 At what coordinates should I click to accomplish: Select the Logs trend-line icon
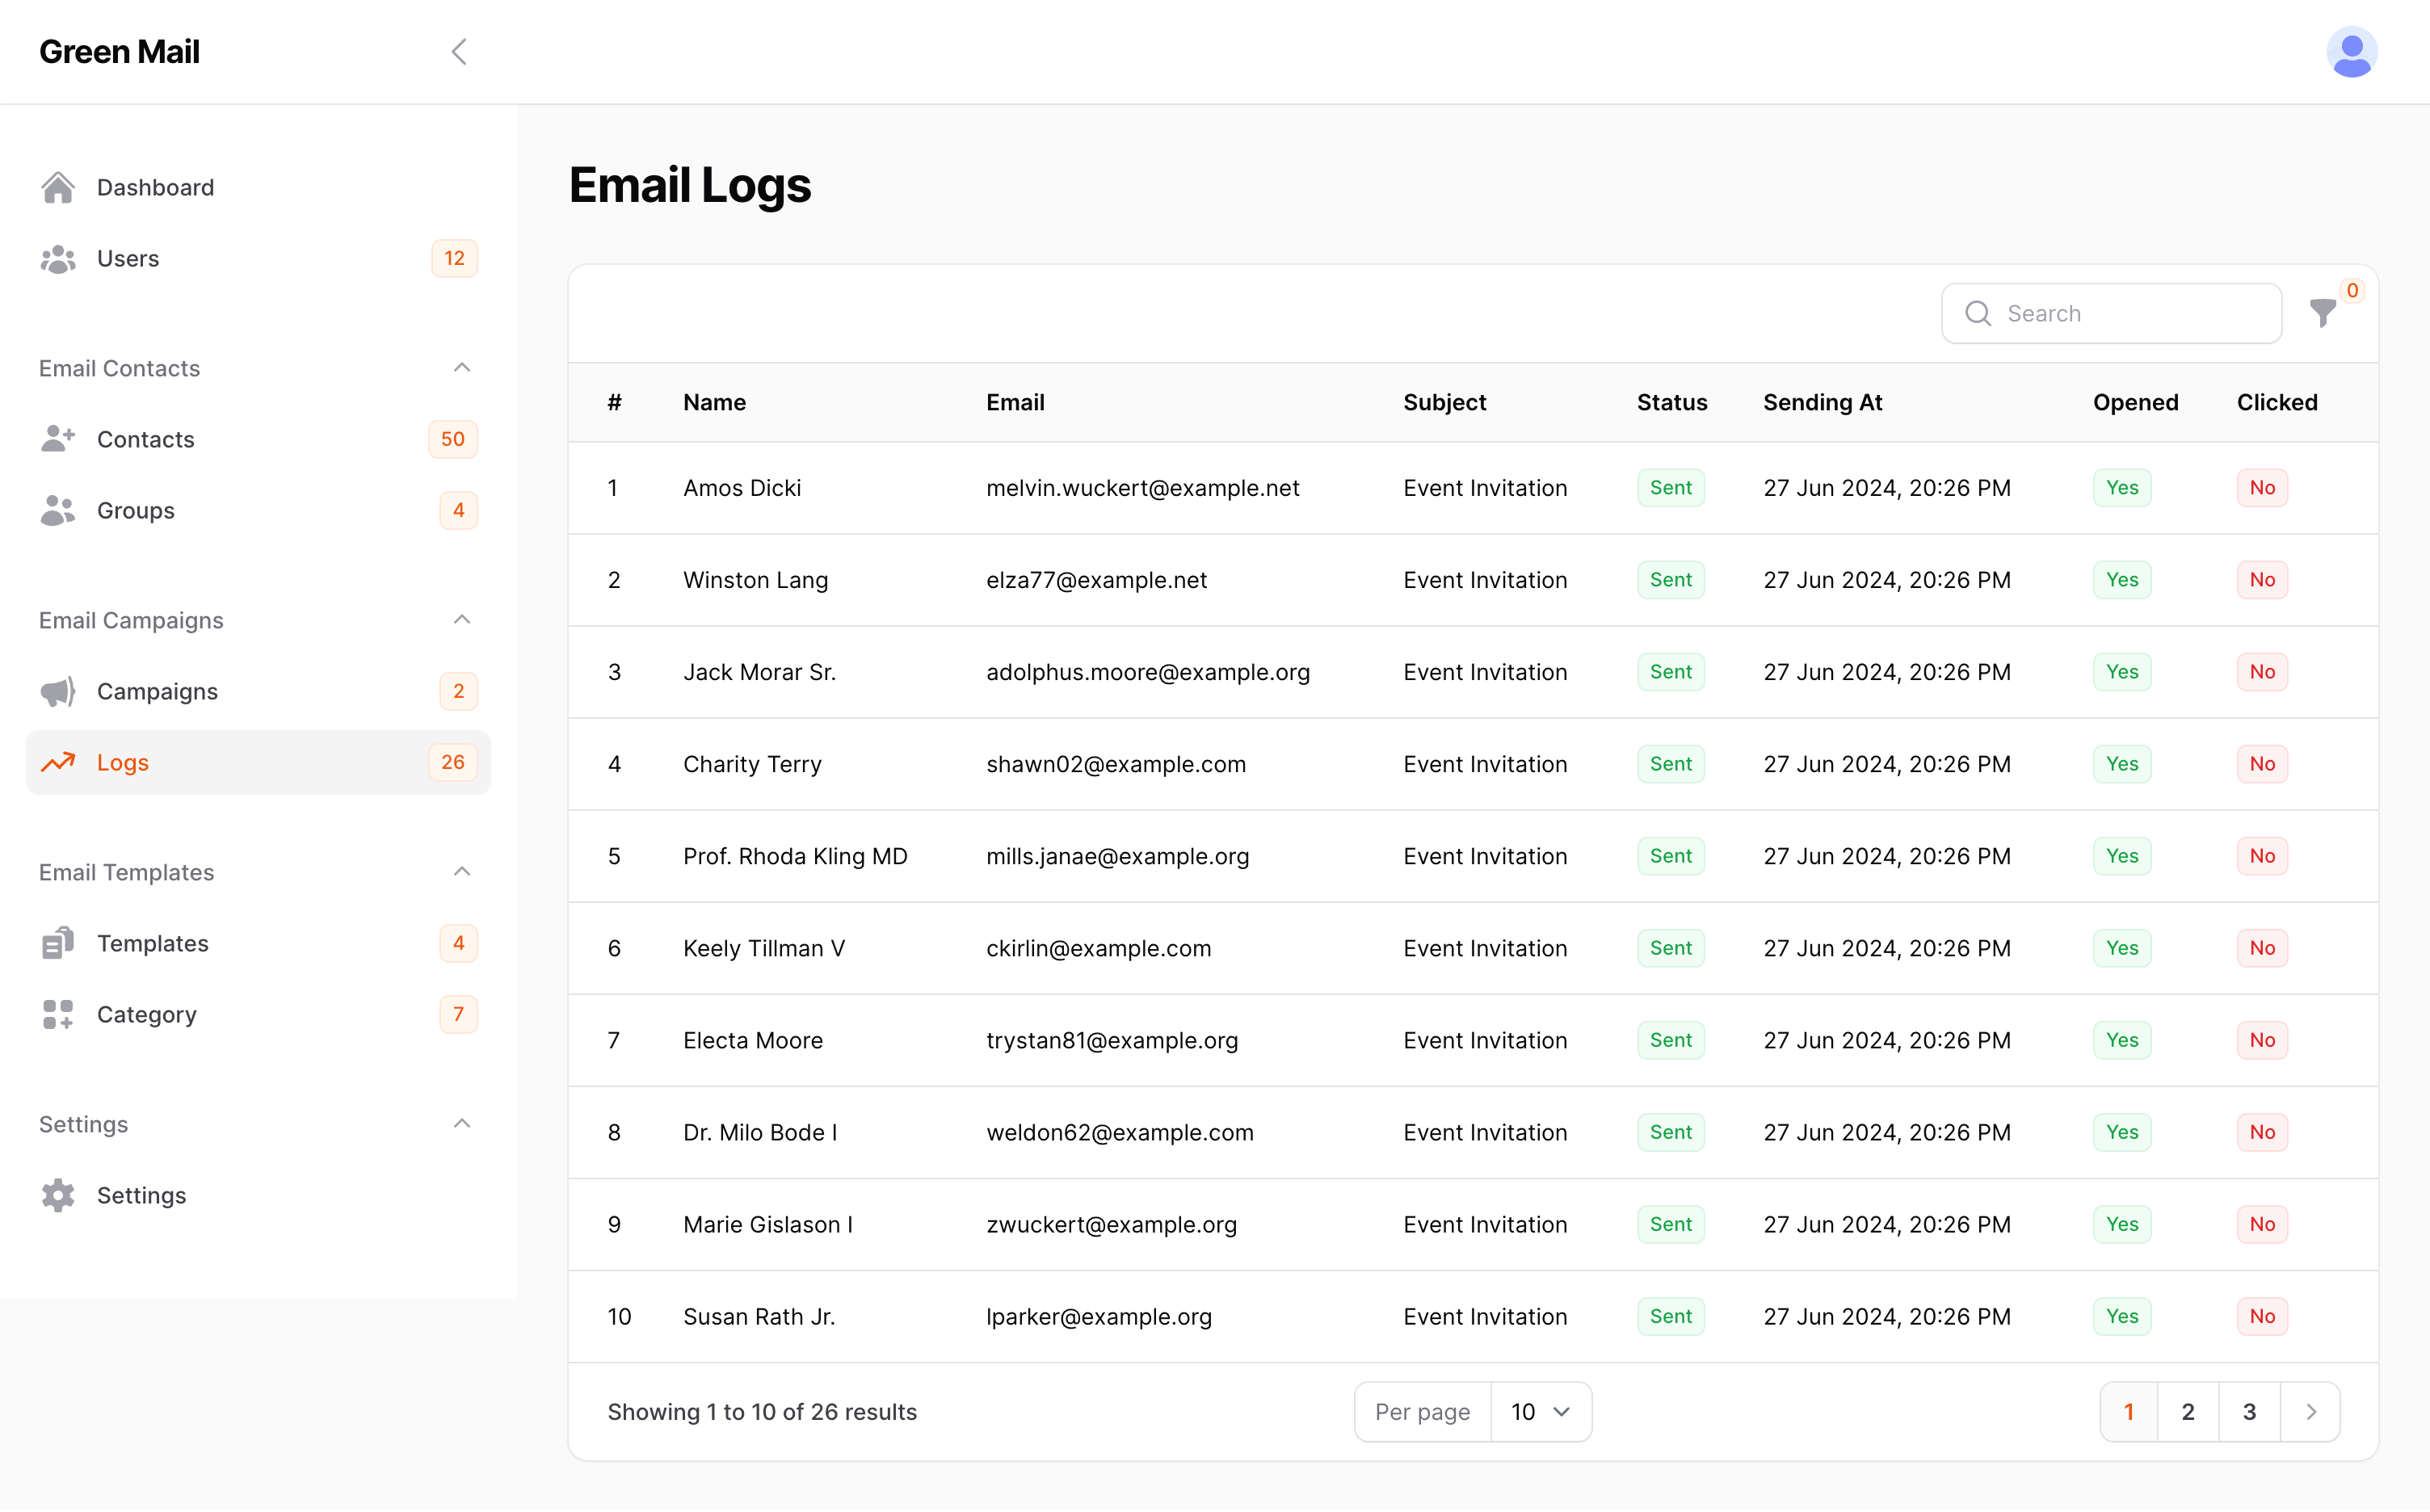pyautogui.click(x=58, y=762)
